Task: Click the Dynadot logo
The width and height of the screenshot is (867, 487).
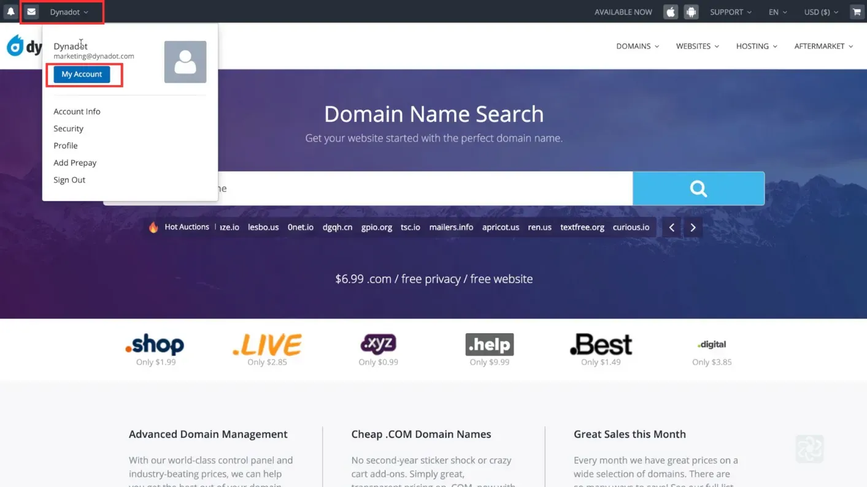Action: (x=25, y=46)
